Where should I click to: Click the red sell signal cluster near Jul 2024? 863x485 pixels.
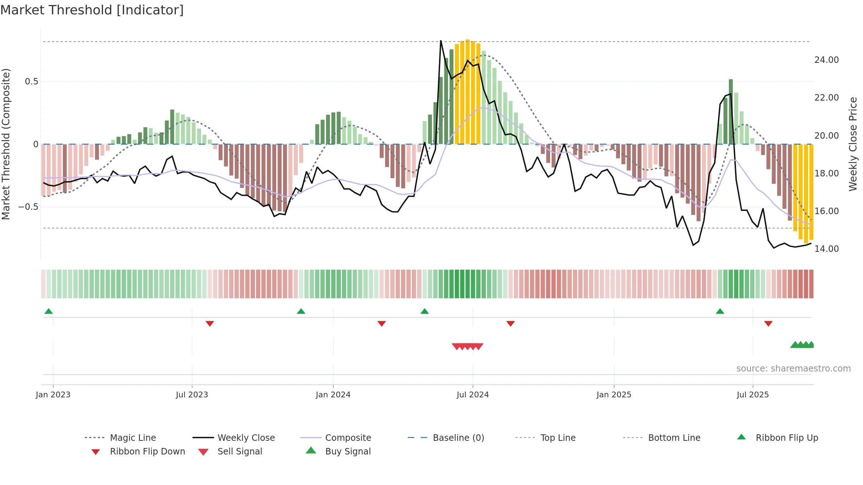click(x=467, y=346)
